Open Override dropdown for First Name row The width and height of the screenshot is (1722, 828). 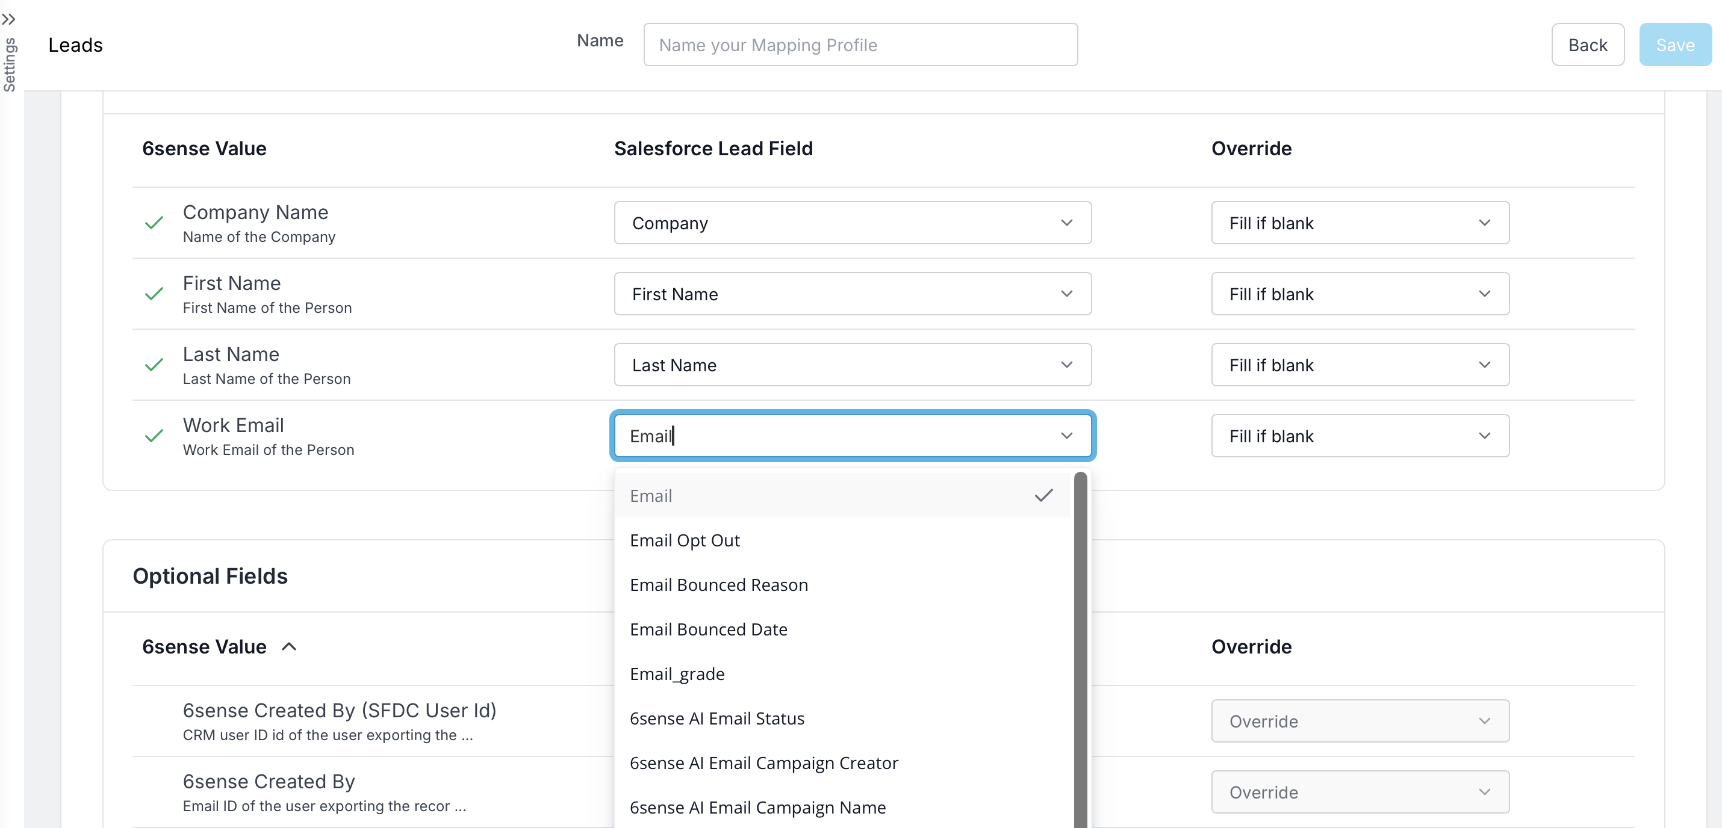[x=1360, y=294]
